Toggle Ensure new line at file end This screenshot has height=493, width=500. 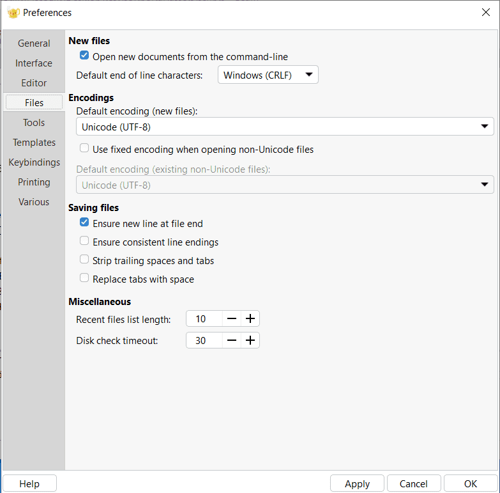tap(84, 223)
